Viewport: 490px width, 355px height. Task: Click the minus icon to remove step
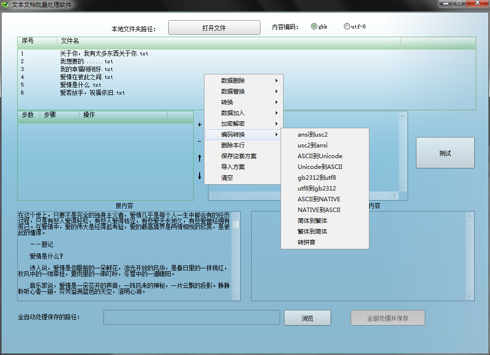coord(200,142)
